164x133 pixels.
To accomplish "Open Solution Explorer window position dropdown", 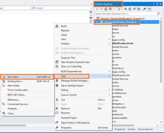I will 154,4.
